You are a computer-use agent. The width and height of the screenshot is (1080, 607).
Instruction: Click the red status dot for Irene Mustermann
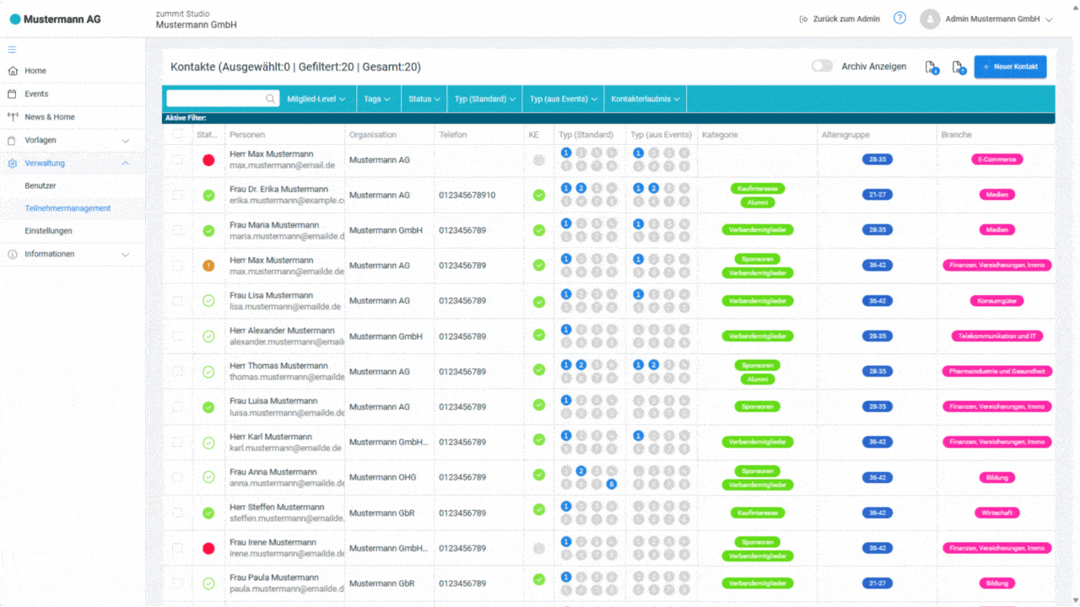(208, 548)
